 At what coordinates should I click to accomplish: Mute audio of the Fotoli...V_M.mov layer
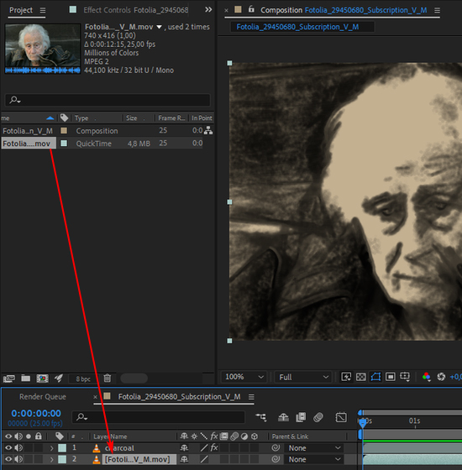[x=18, y=459]
